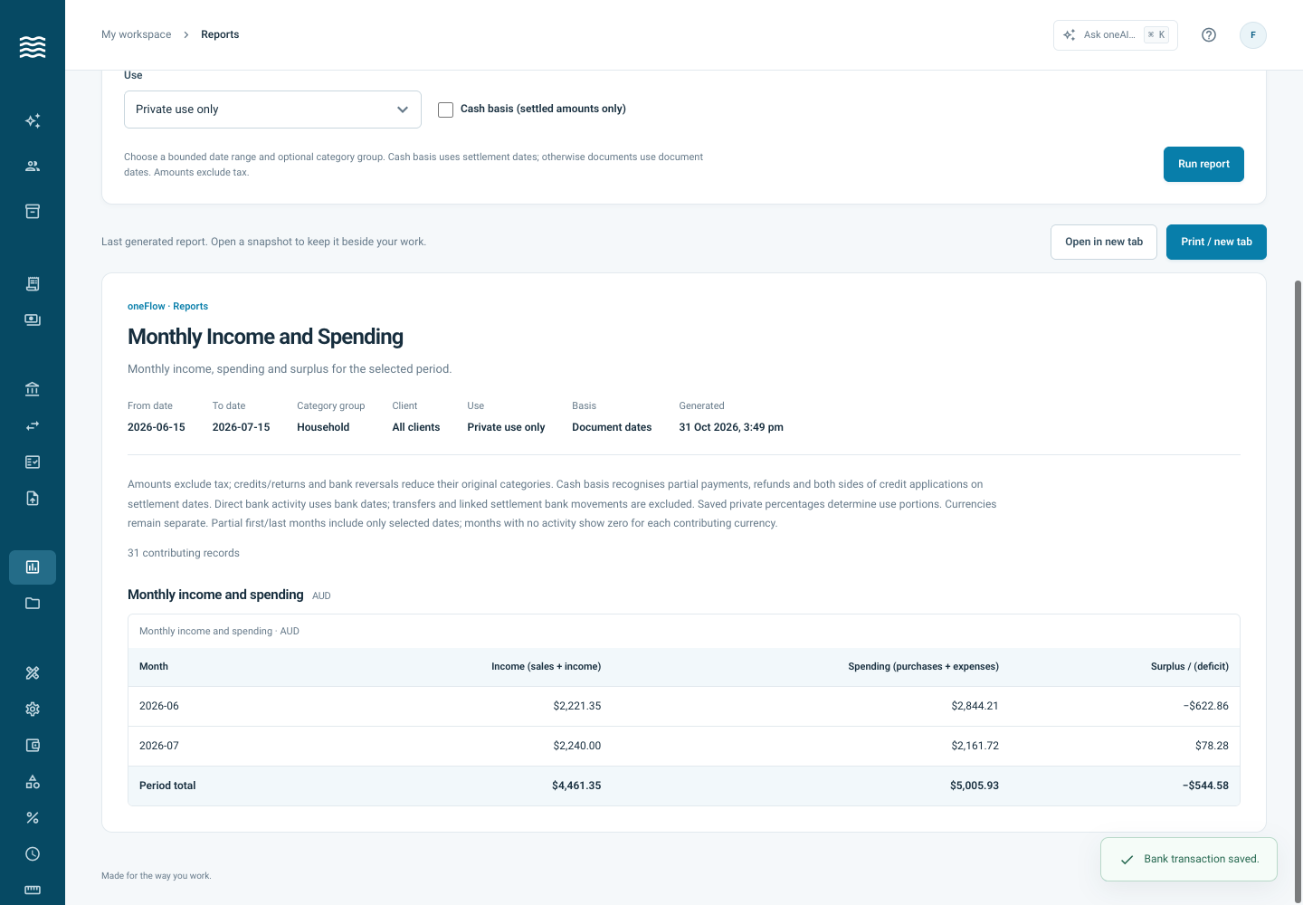
Task: Click surplus value $78.28
Action: click(1212, 746)
